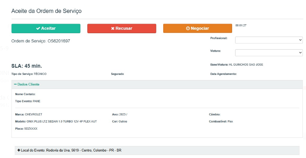Click the checkmark icon on Aceitar
This screenshot has width=306, height=158.
pyautogui.click(x=38, y=28)
